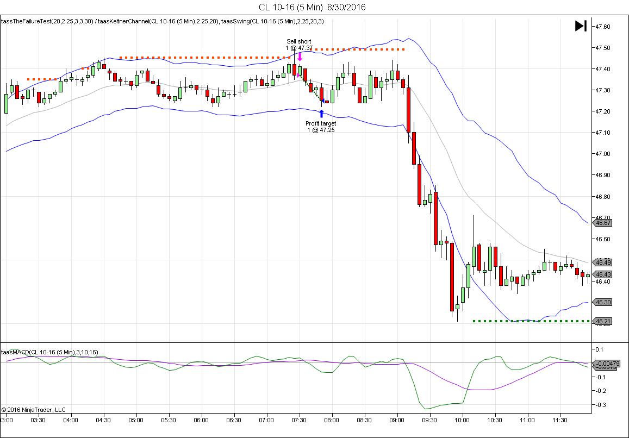The height and width of the screenshot is (438, 629).
Task: Click the chart title CL 10-16 (5 Min) 8/30/2016
Action: [313, 7]
